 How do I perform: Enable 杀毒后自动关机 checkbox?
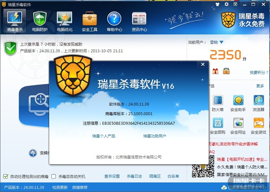(54, 176)
